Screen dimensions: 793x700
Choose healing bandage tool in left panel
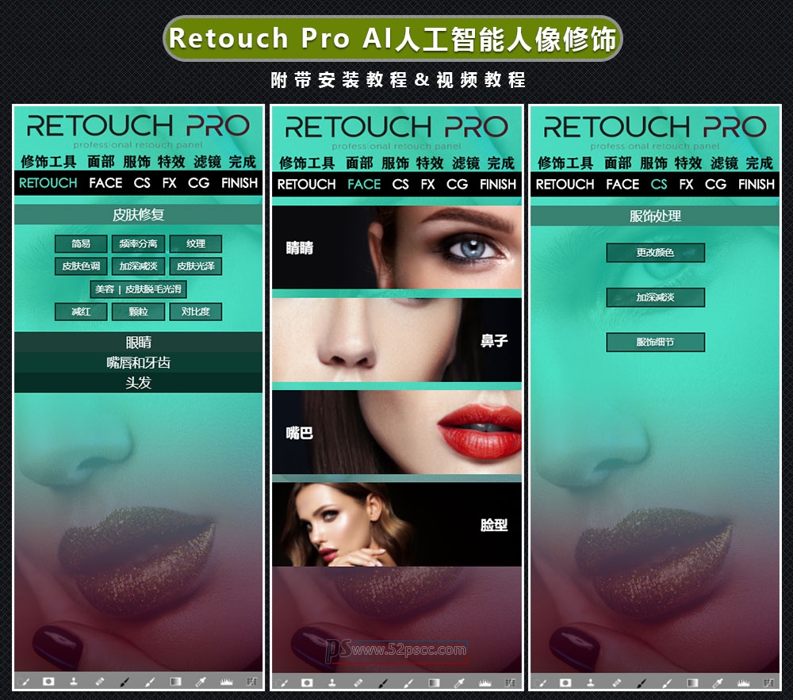(x=99, y=682)
